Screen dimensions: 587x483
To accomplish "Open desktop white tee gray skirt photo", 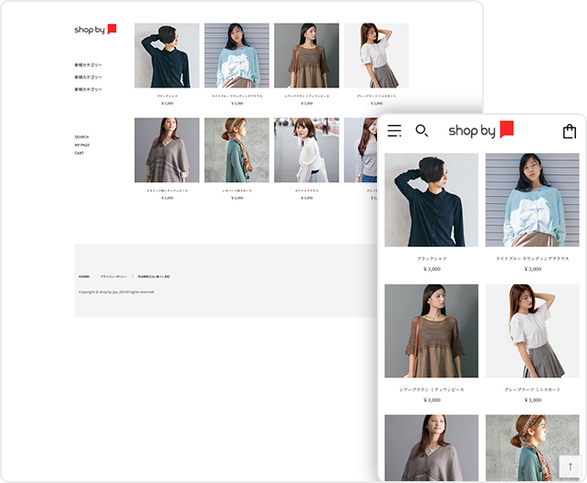I will click(376, 56).
